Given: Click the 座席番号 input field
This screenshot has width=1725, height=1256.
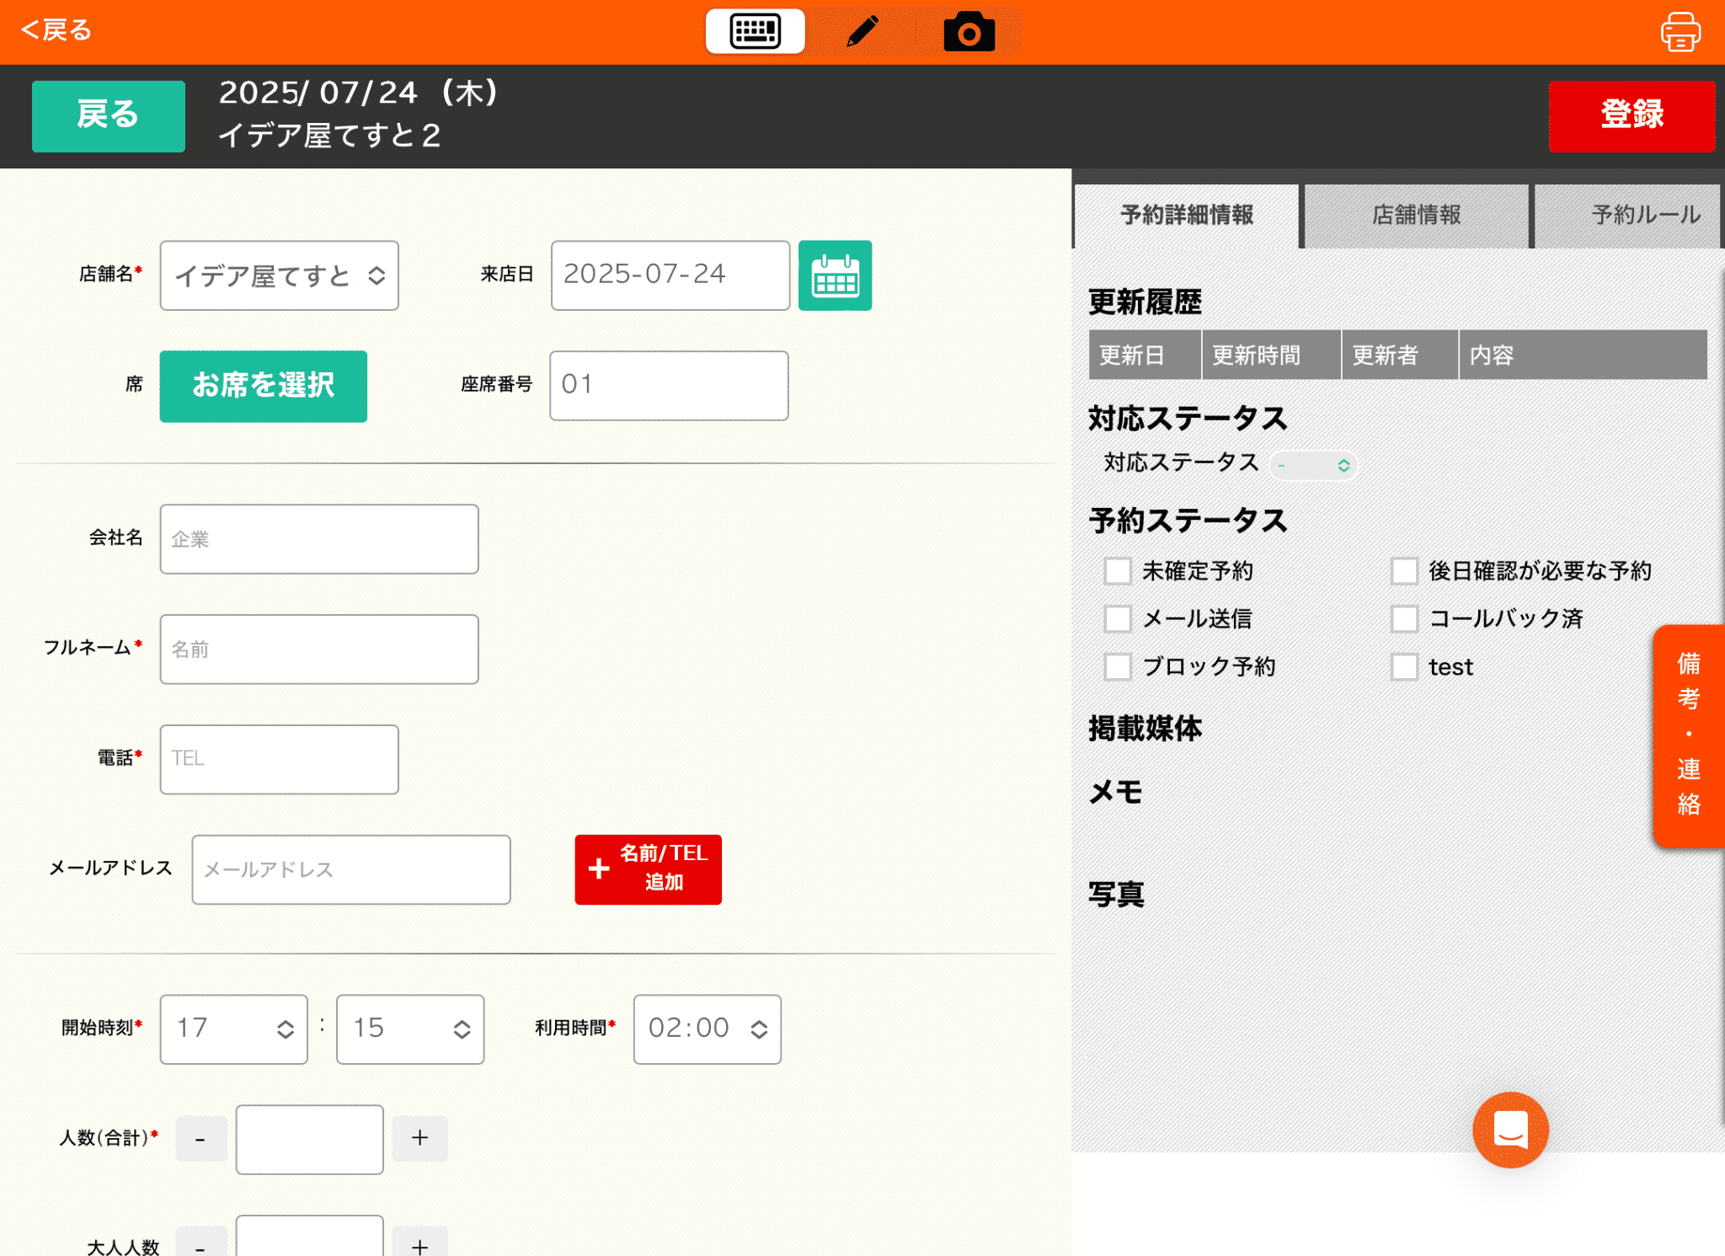Looking at the screenshot, I should click(669, 386).
